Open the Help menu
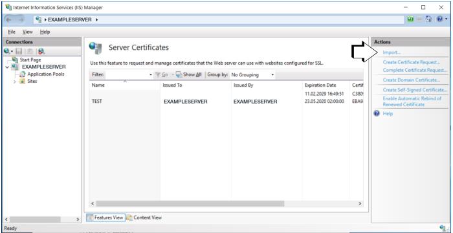 pyautogui.click(x=45, y=32)
